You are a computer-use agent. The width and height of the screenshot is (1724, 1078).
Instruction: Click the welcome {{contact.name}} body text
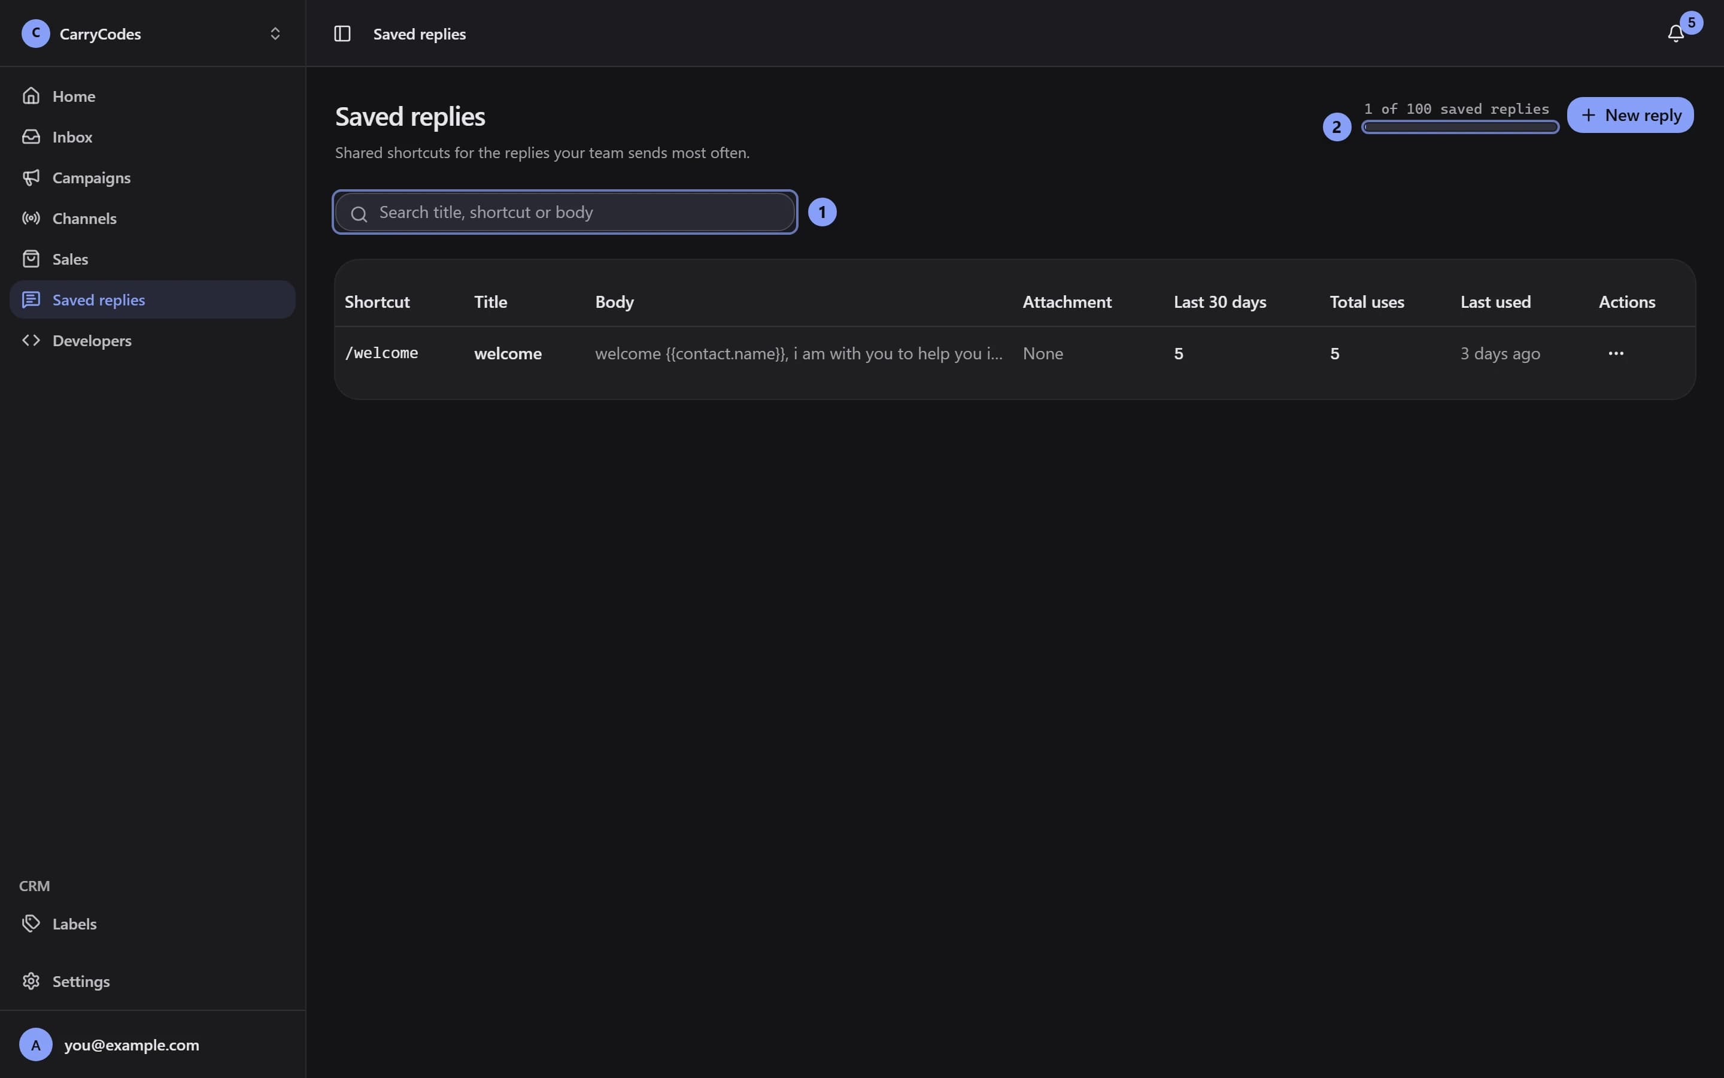pyautogui.click(x=799, y=353)
